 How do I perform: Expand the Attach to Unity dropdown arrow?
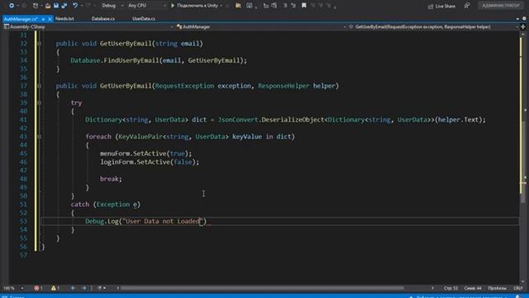(222, 6)
